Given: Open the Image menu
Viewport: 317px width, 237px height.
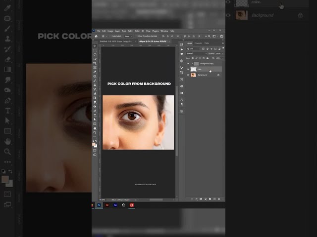Looking at the screenshot, I should (110, 31).
